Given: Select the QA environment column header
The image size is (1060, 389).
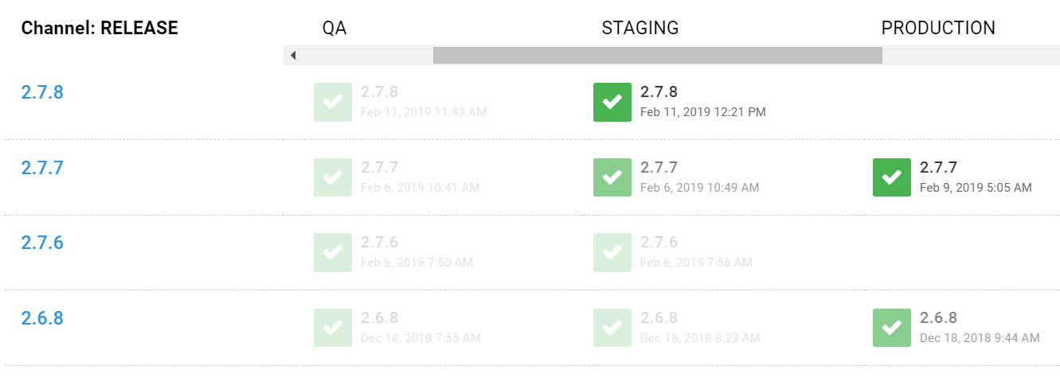Looking at the screenshot, I should [334, 28].
